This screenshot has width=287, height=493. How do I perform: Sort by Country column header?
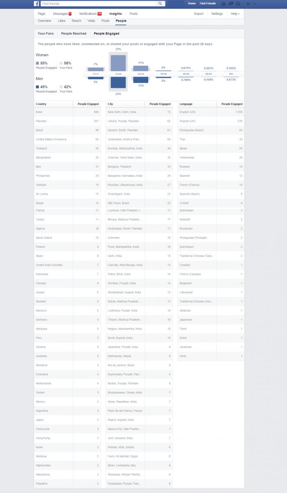[41, 104]
